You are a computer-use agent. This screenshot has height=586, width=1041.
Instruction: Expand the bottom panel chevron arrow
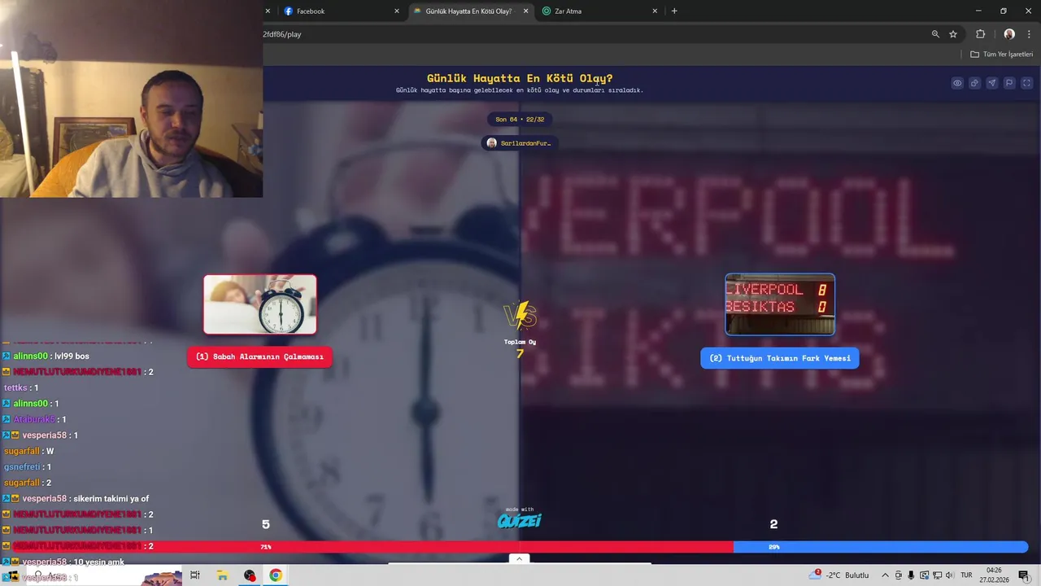[x=519, y=559]
